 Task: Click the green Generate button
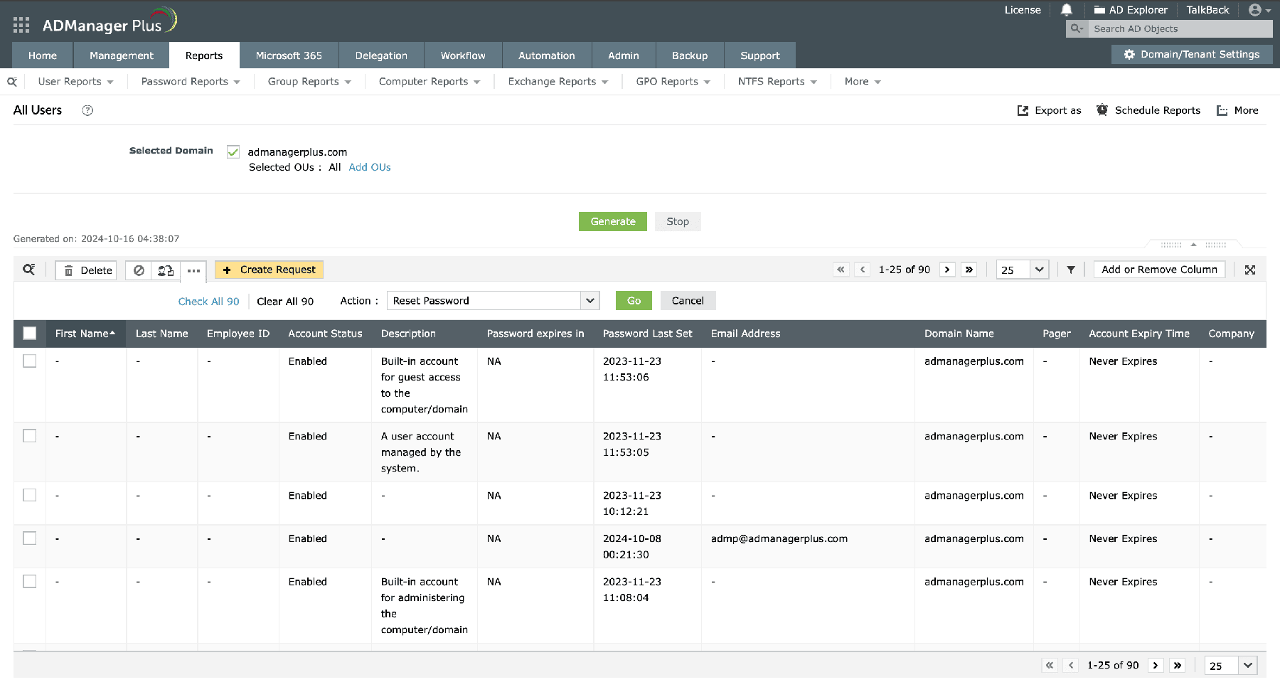coord(612,221)
